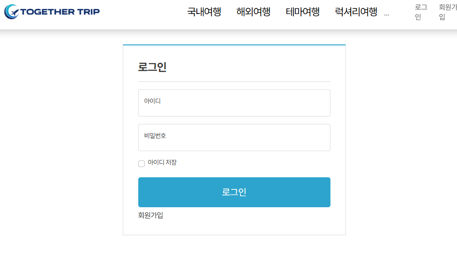
Task: Click the blue 로그인 button
Action: coord(234,192)
